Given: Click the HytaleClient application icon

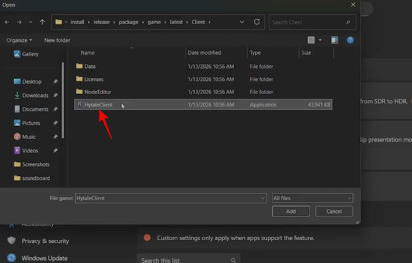Looking at the screenshot, I should pyautogui.click(x=79, y=105).
